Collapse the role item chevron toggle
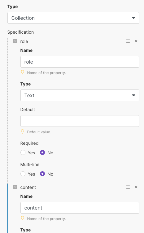The height and width of the screenshot is (233, 144). [15, 41]
